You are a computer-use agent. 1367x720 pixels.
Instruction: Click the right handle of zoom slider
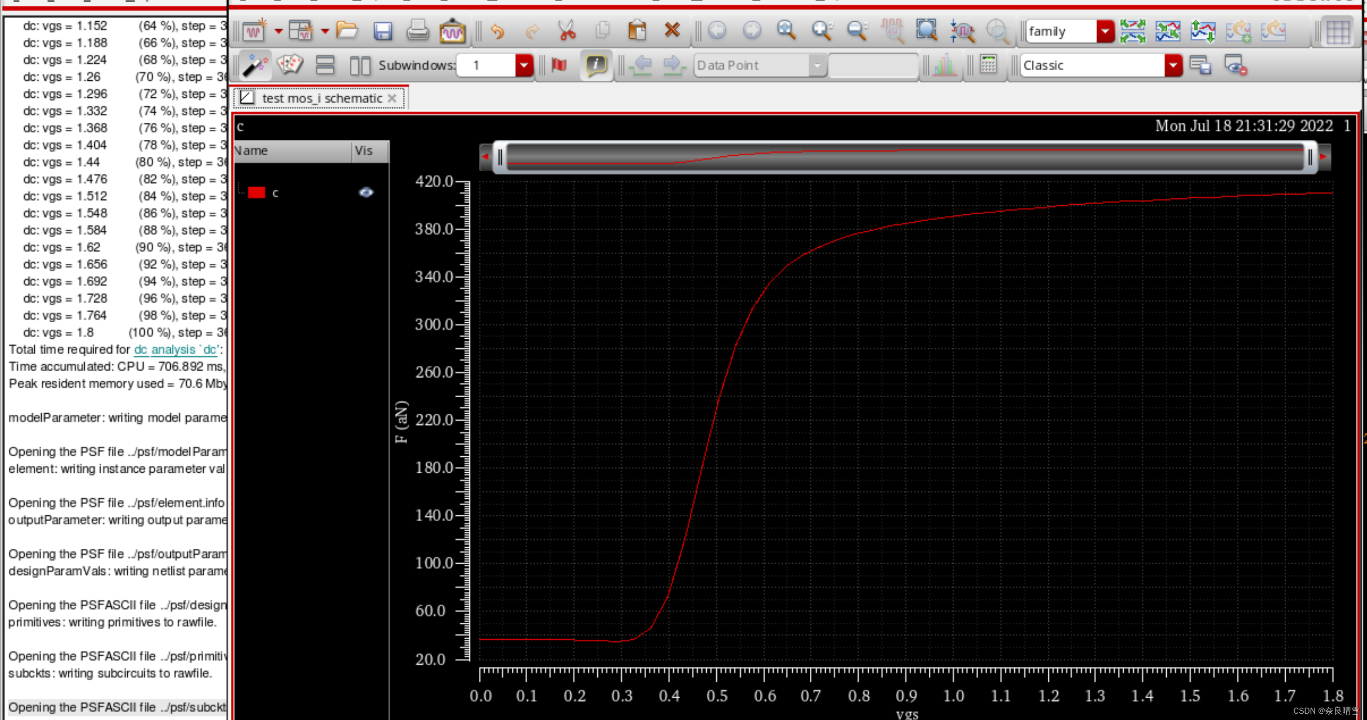click(1310, 157)
